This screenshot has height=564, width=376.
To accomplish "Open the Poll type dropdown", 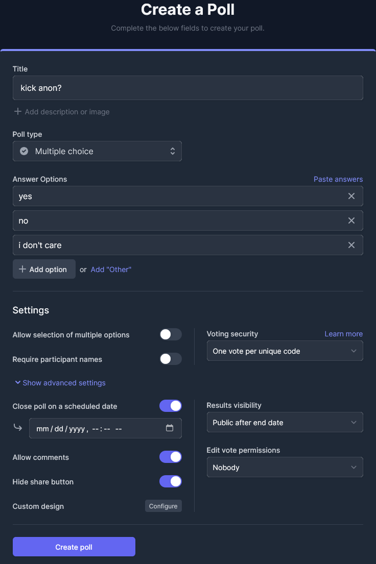I will pyautogui.click(x=97, y=151).
